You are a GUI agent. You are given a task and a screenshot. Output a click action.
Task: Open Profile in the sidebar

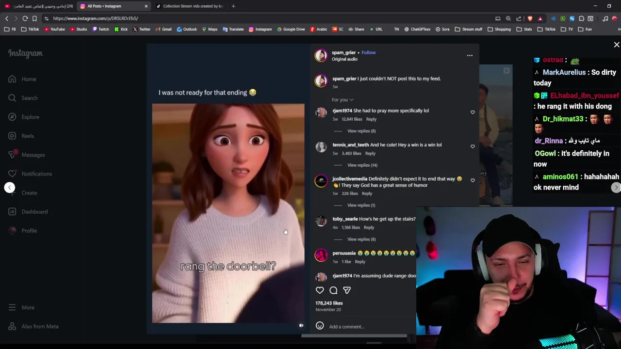pyautogui.click(x=23, y=230)
